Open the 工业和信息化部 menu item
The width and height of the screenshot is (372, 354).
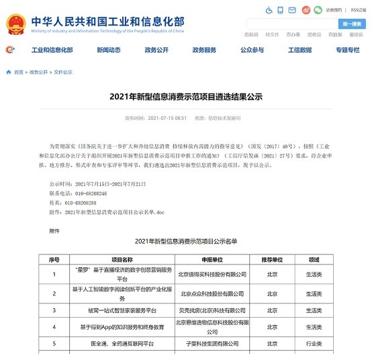(x=52, y=50)
